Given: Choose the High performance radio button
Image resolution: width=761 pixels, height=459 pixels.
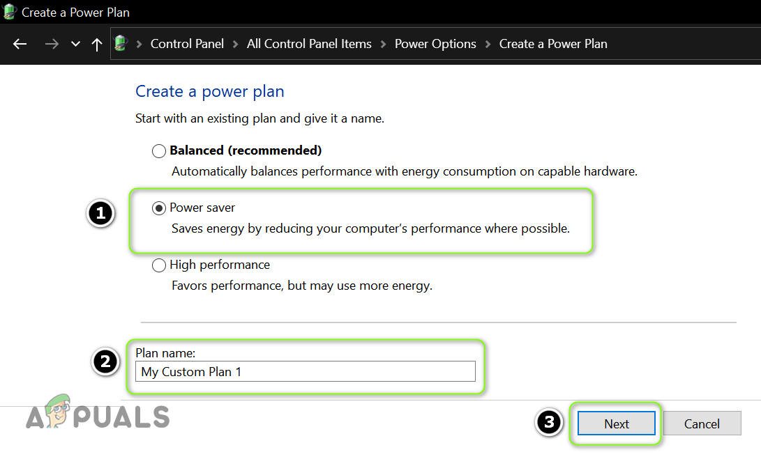Looking at the screenshot, I should pos(159,265).
